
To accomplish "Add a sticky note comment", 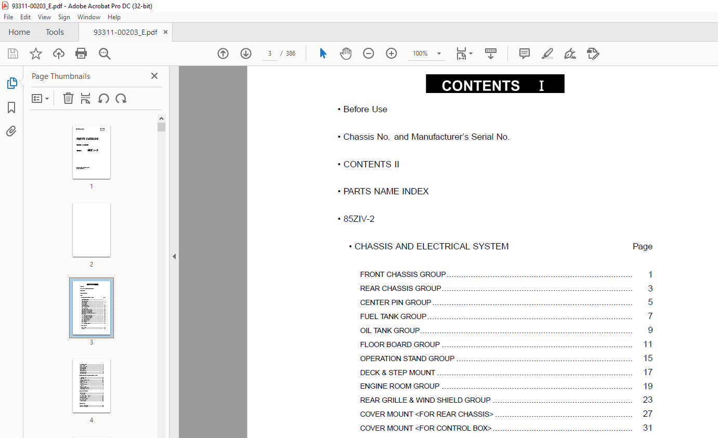I will point(525,54).
